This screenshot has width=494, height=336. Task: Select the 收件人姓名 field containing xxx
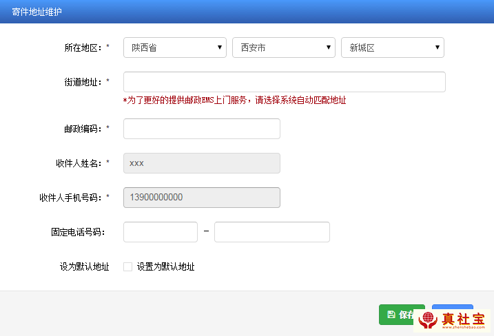[201, 163]
